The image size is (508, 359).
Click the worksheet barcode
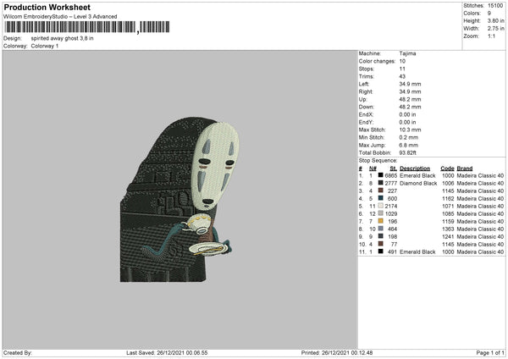tap(87, 27)
